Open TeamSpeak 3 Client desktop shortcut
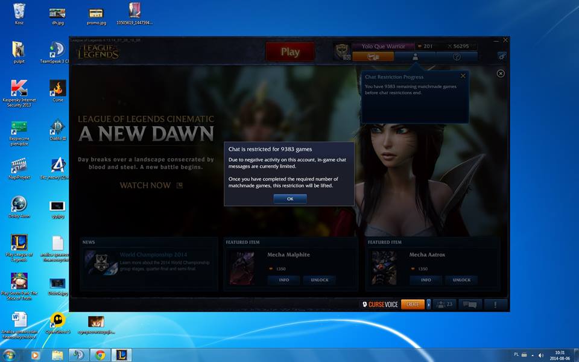Image resolution: width=579 pixels, height=362 pixels. click(x=57, y=52)
